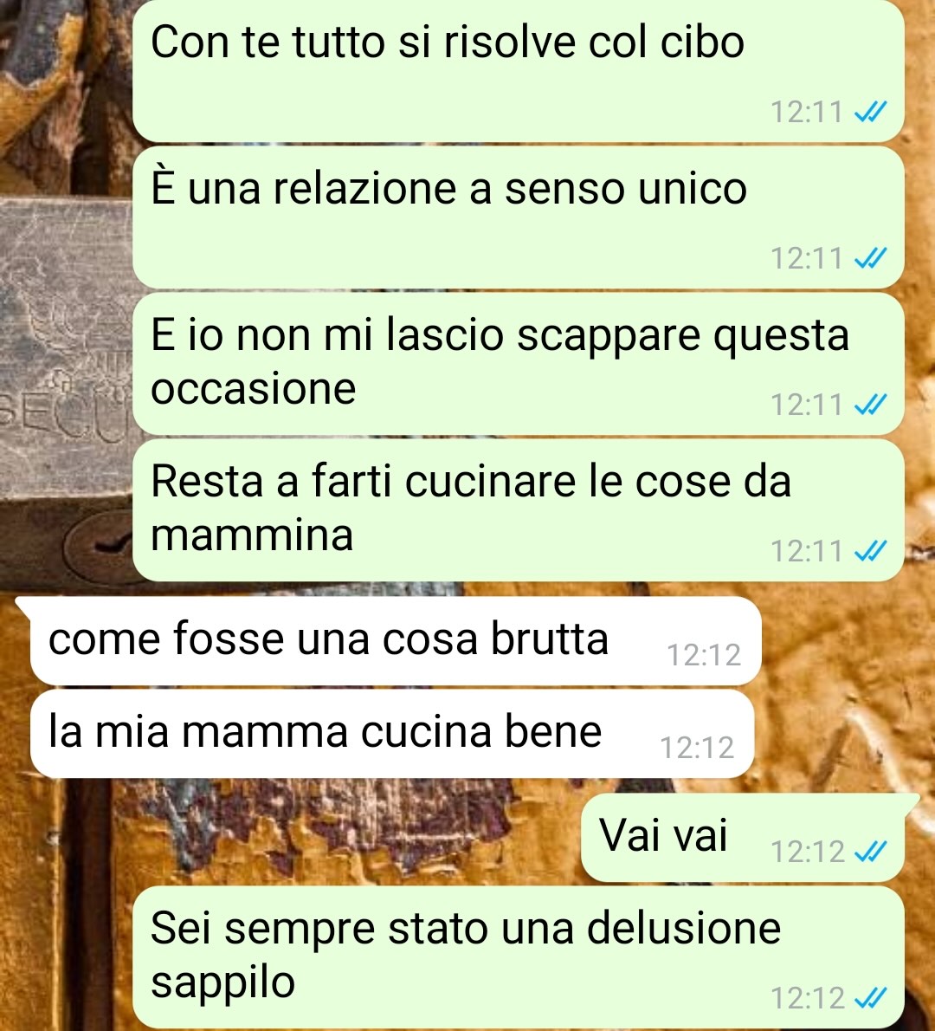Click the word 'delusione' in the last message

click(x=684, y=929)
